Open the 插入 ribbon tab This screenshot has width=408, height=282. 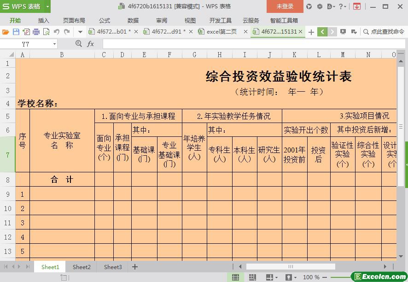pyautogui.click(x=43, y=20)
